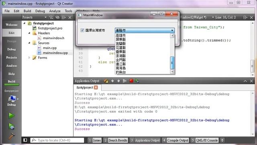Image resolution: width=257 pixels, height=145 pixels.
Task: Toggle the 選擇台灣城市 checkbox
Action: [82, 30]
